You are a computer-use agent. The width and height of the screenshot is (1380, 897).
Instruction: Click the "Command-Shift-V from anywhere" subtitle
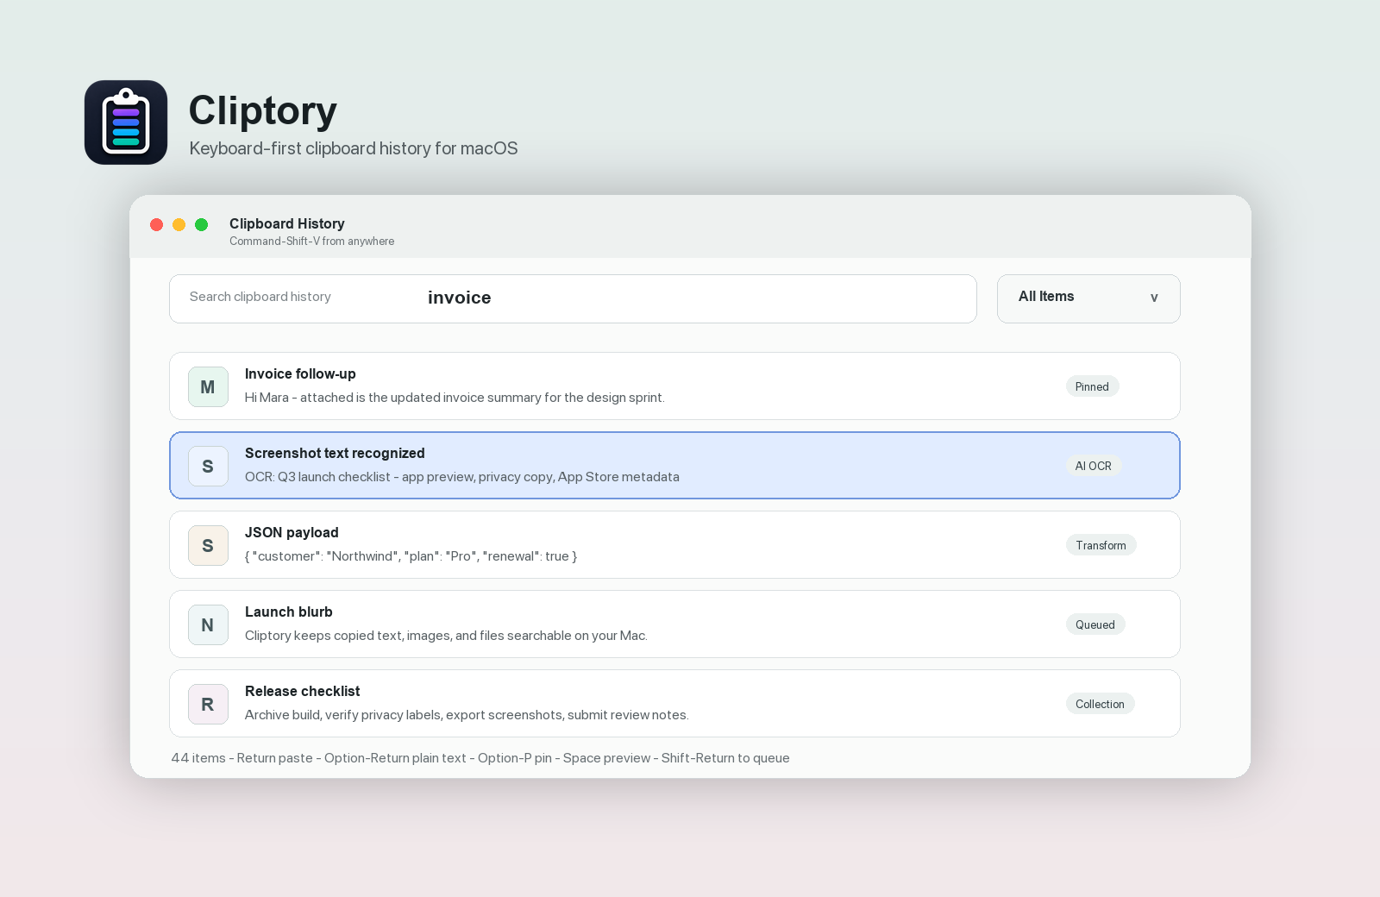click(312, 241)
